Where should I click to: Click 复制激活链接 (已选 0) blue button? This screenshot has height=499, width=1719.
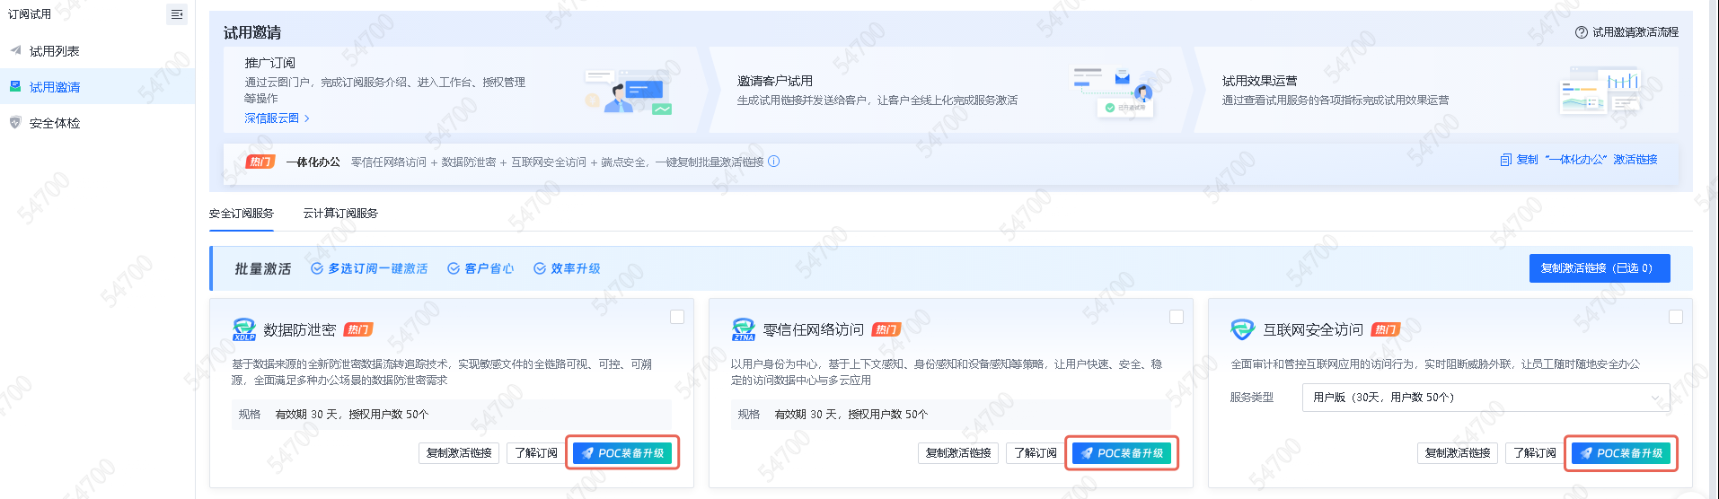(1599, 268)
